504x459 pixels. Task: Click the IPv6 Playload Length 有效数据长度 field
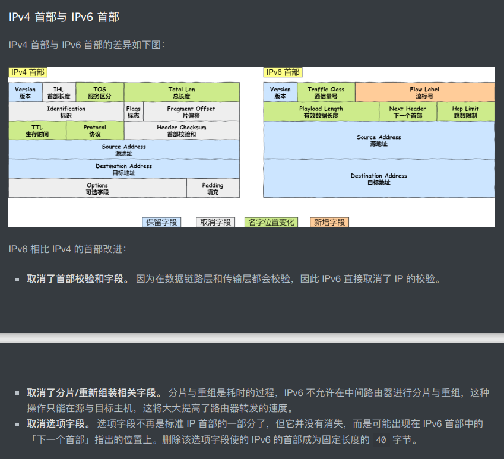pos(321,112)
